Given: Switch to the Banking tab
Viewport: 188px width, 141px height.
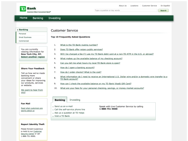Looking at the screenshot, I should click(60, 100).
